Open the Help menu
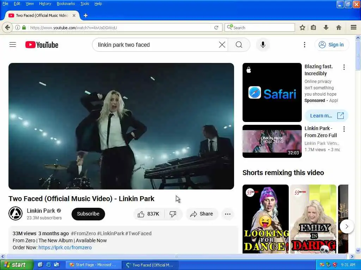Screen dimensions: 361x270 click(x=98, y=4)
